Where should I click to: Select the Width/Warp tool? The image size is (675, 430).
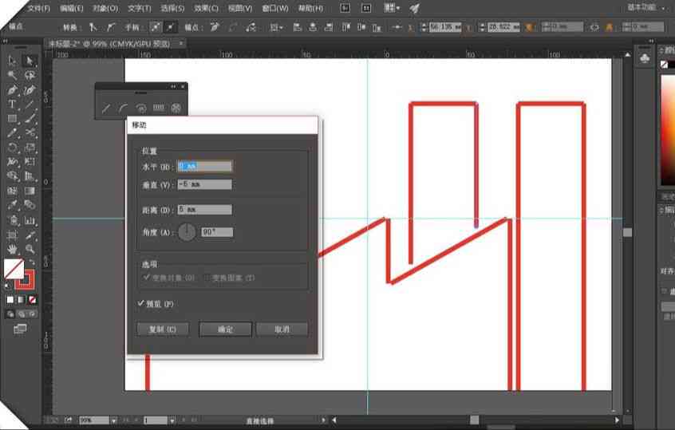click(x=12, y=162)
